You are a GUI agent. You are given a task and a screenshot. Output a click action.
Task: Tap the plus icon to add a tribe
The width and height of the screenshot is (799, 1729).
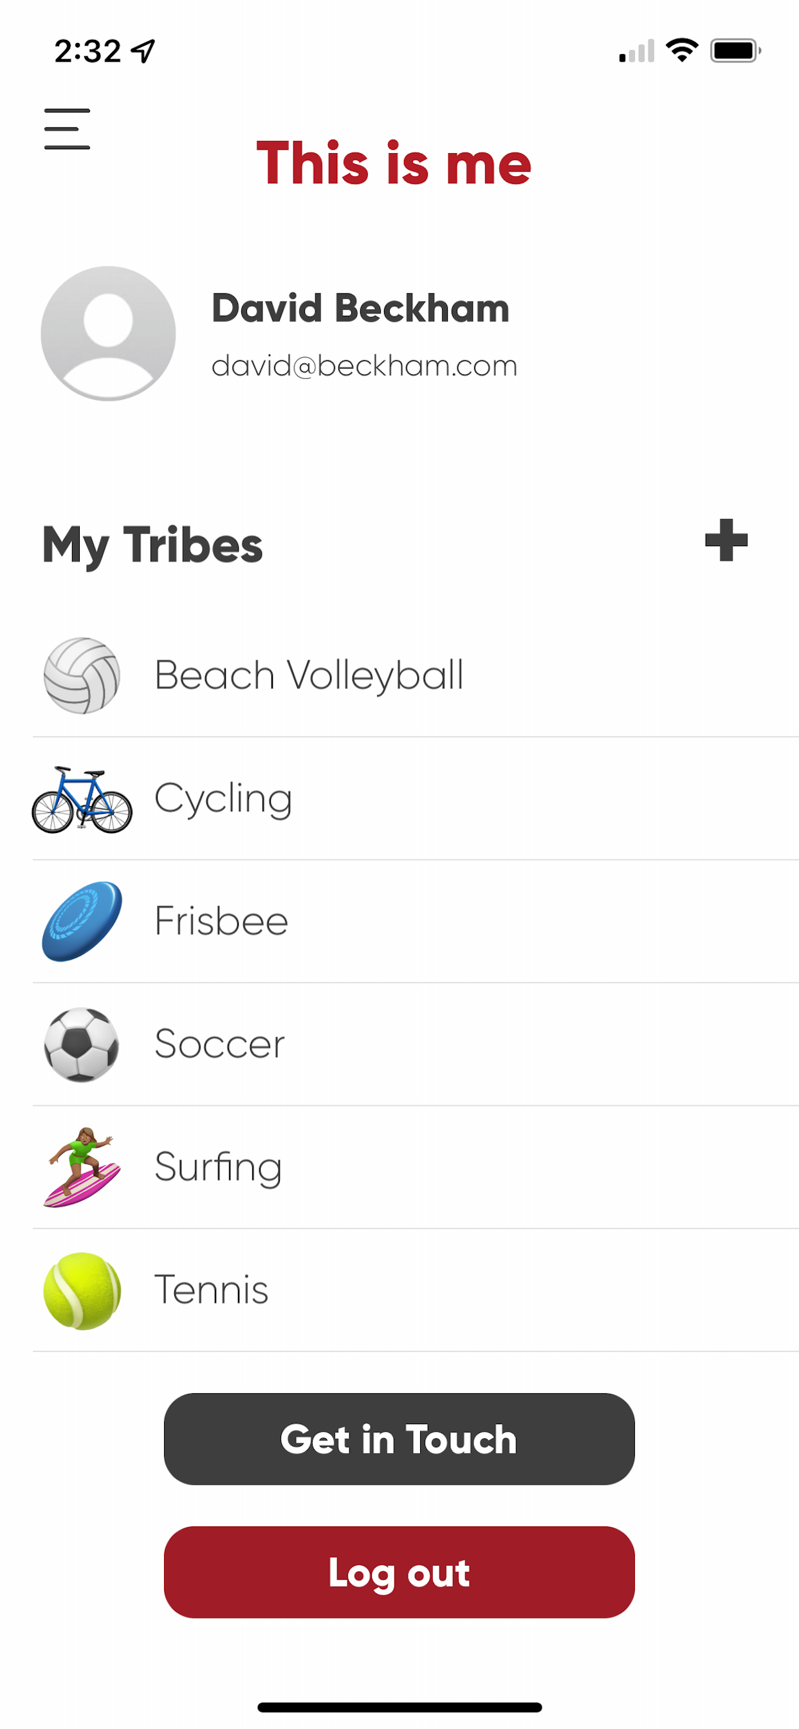(726, 540)
